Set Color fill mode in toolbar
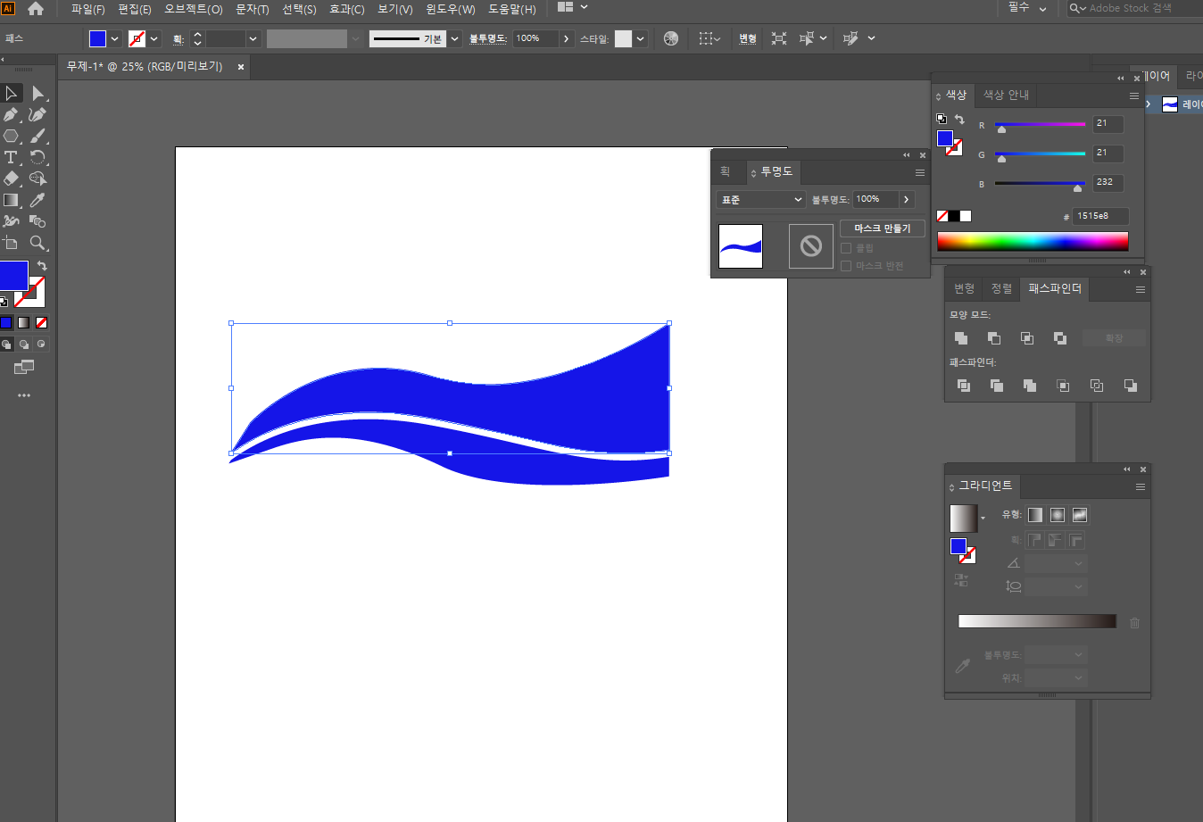This screenshot has width=1203, height=822. pos(6,322)
